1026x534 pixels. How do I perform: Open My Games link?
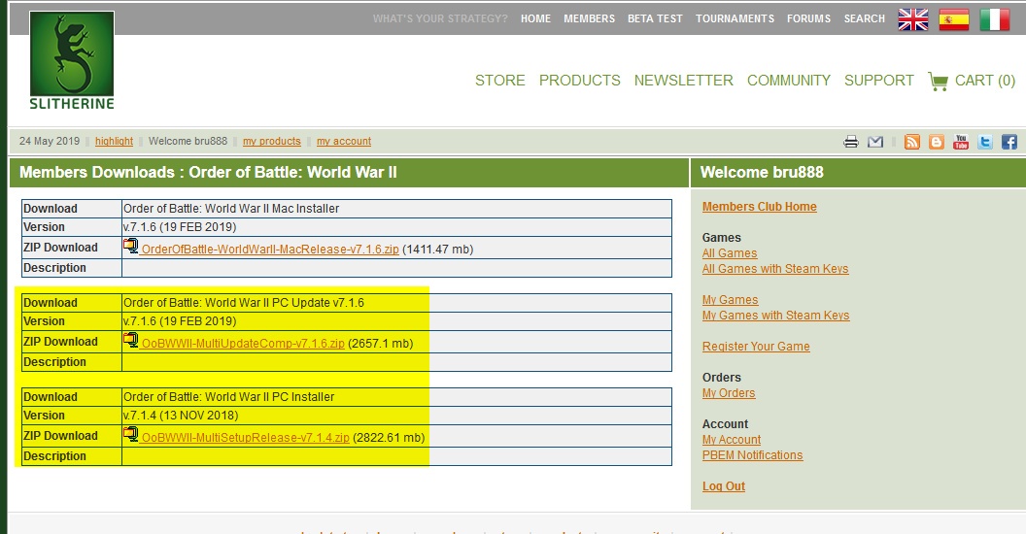pyautogui.click(x=731, y=299)
